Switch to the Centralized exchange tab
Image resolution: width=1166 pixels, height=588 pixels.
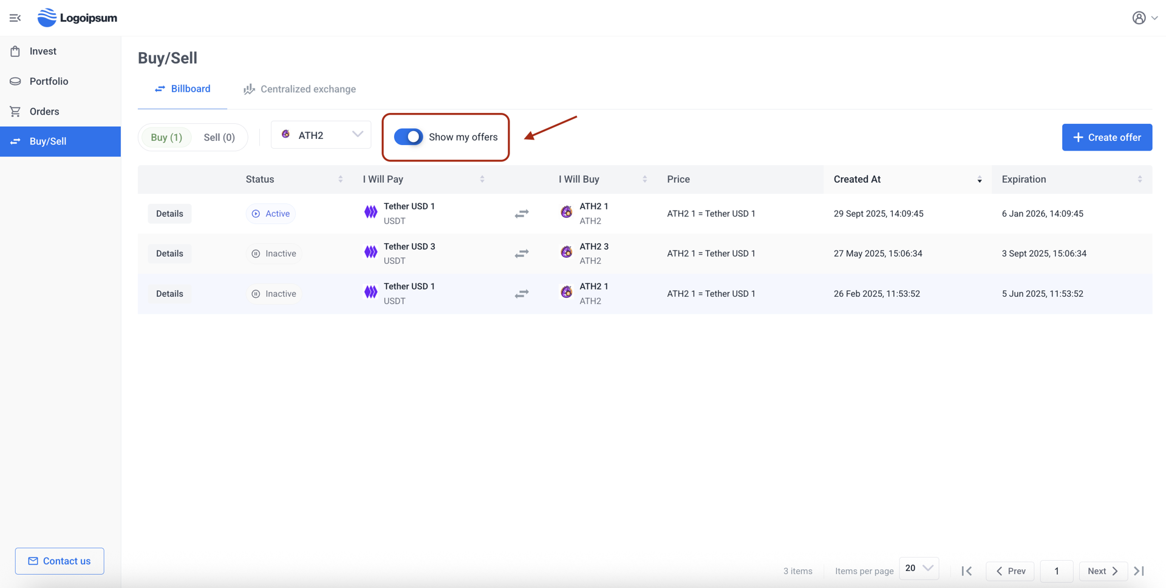(300, 89)
